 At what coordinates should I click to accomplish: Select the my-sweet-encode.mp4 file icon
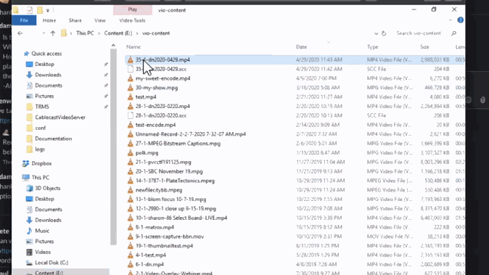point(131,78)
